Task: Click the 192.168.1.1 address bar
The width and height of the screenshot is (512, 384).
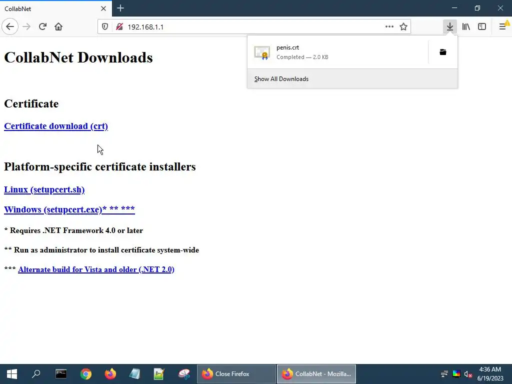Action: (x=254, y=27)
